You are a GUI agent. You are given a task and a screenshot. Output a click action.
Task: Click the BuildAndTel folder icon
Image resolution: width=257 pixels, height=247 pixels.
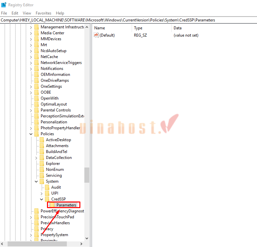click(x=42, y=152)
